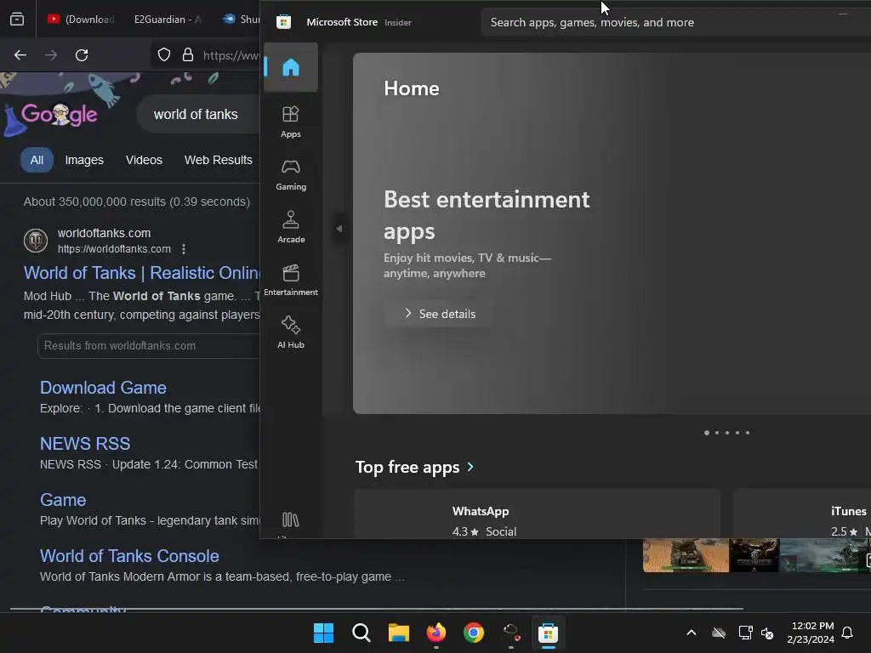Viewport: 871px width, 653px height.
Task: Open second World of Tanks image thumbnail
Action: (754, 554)
